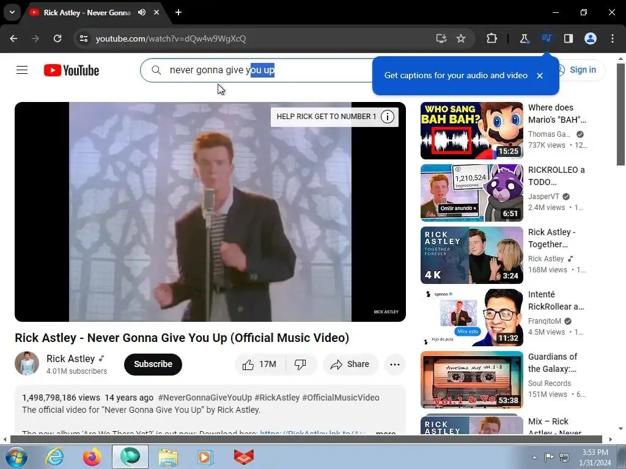Click the search magnifier icon in search box
The height and width of the screenshot is (469, 626).
click(x=156, y=70)
